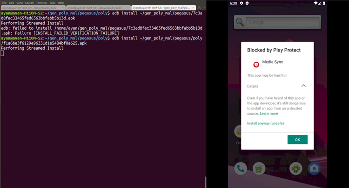
Task: Click the Media Sync red shield icon
Action: [256, 65]
